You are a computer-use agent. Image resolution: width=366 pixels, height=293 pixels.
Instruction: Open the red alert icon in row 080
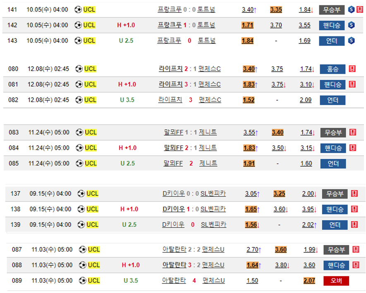pyautogui.click(x=352, y=69)
